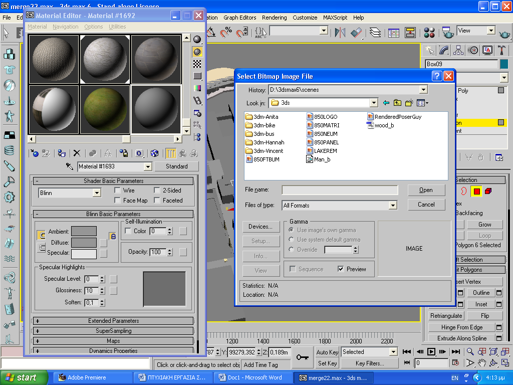Click the Grow selection button
This screenshot has height=385, width=513.
[x=484, y=225]
